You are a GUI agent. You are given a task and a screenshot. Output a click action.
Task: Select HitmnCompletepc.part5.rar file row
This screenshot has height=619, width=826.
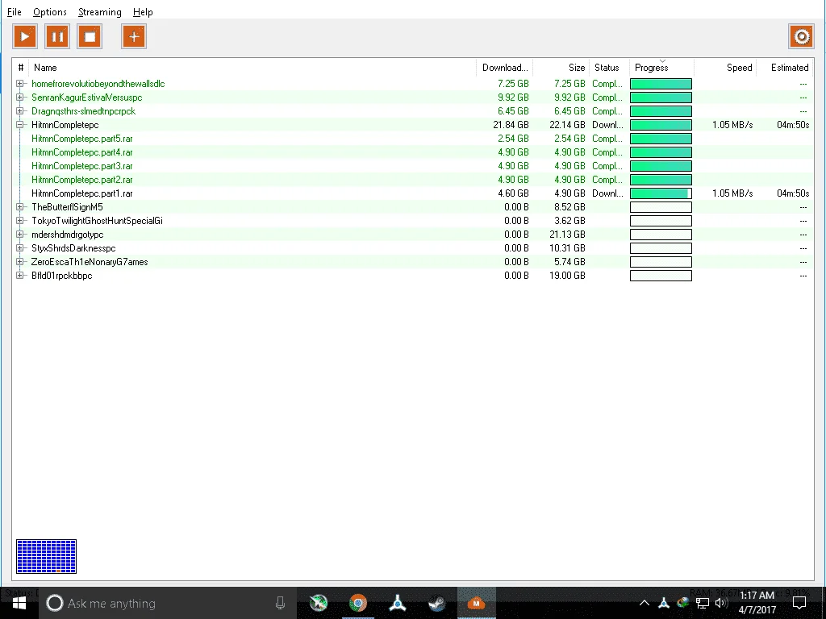[x=413, y=139]
